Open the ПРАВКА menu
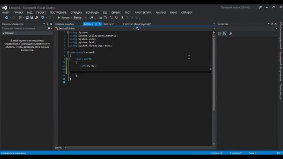The image size is (283, 159). click(18, 13)
